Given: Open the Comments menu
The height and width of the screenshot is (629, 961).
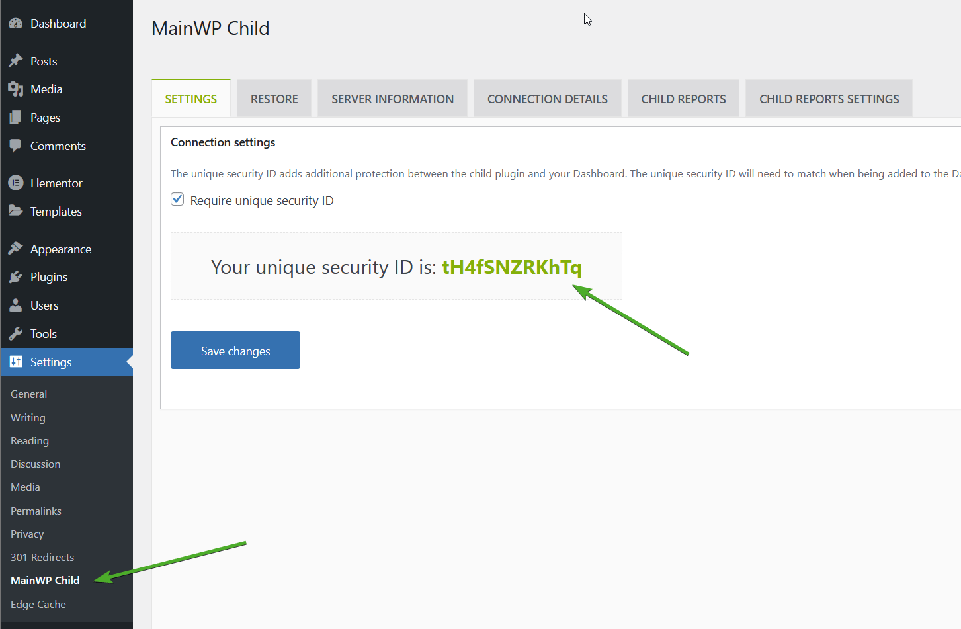Looking at the screenshot, I should 58,146.
